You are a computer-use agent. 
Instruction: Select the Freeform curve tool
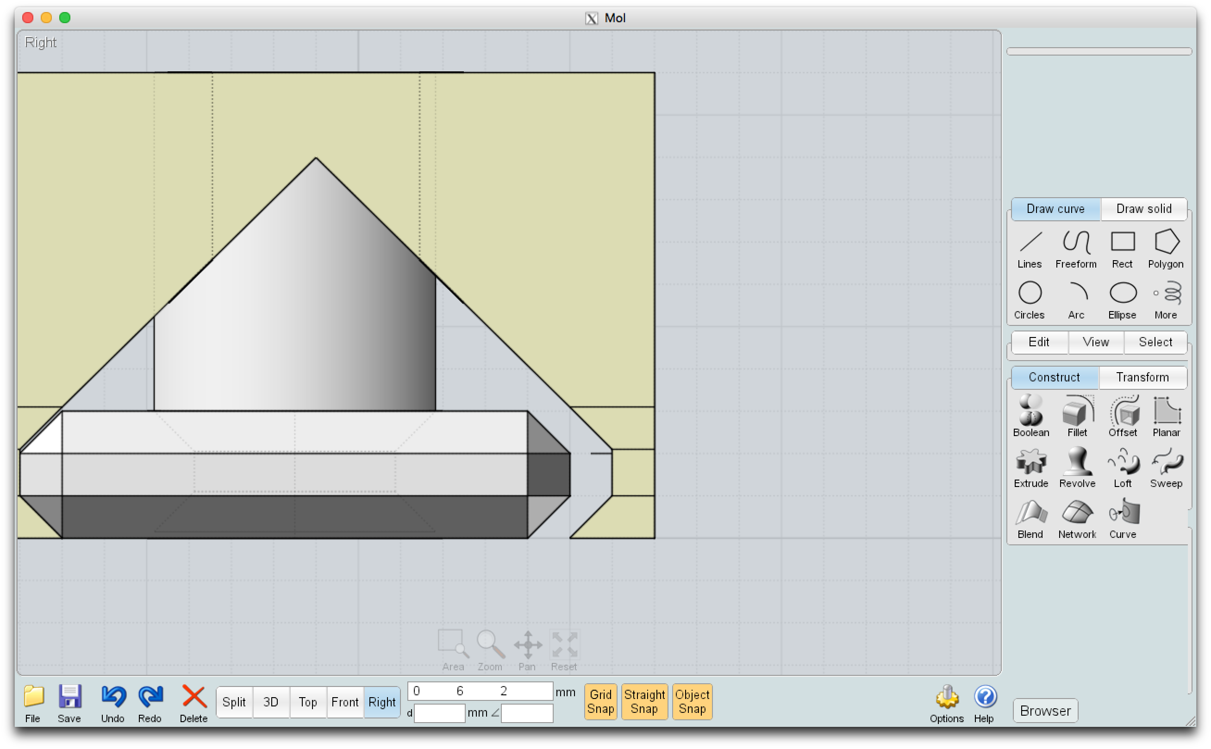(x=1075, y=250)
